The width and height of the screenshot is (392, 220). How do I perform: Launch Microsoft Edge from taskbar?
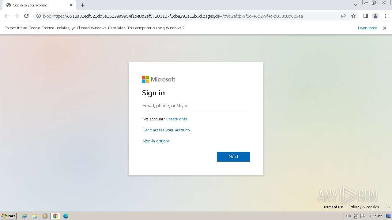point(66,216)
